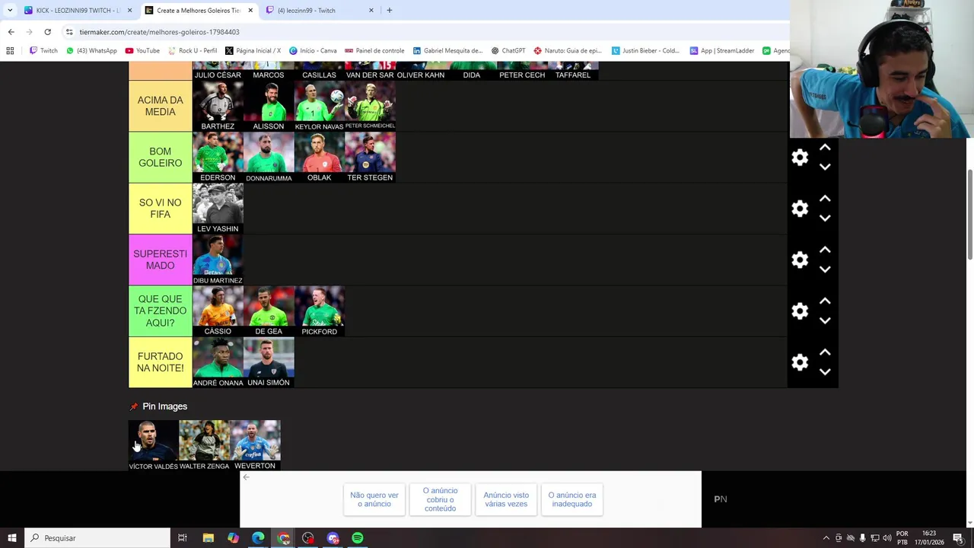Go back to previous page
974x548 pixels.
tap(11, 32)
